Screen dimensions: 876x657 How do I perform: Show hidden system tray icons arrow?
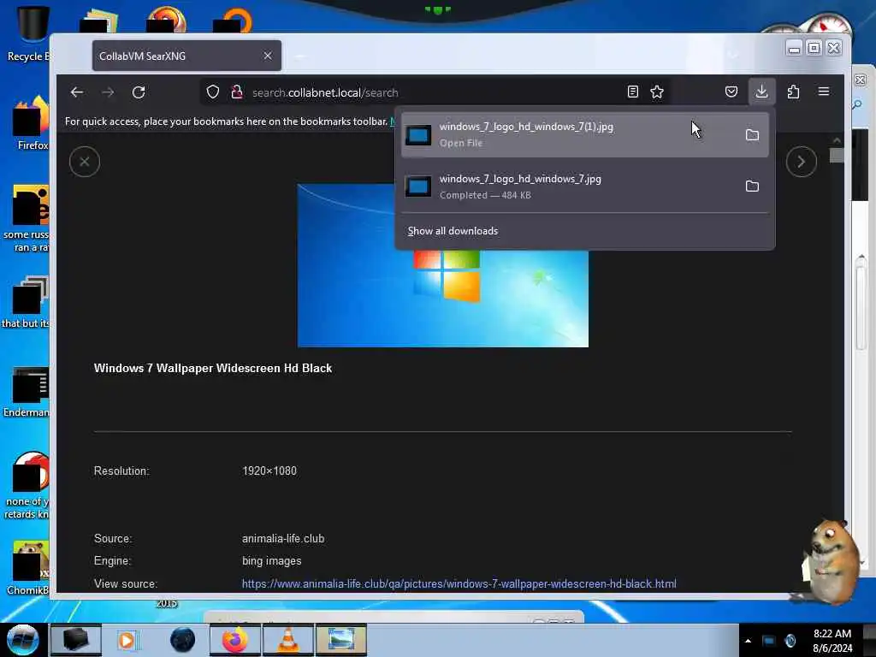tap(748, 641)
